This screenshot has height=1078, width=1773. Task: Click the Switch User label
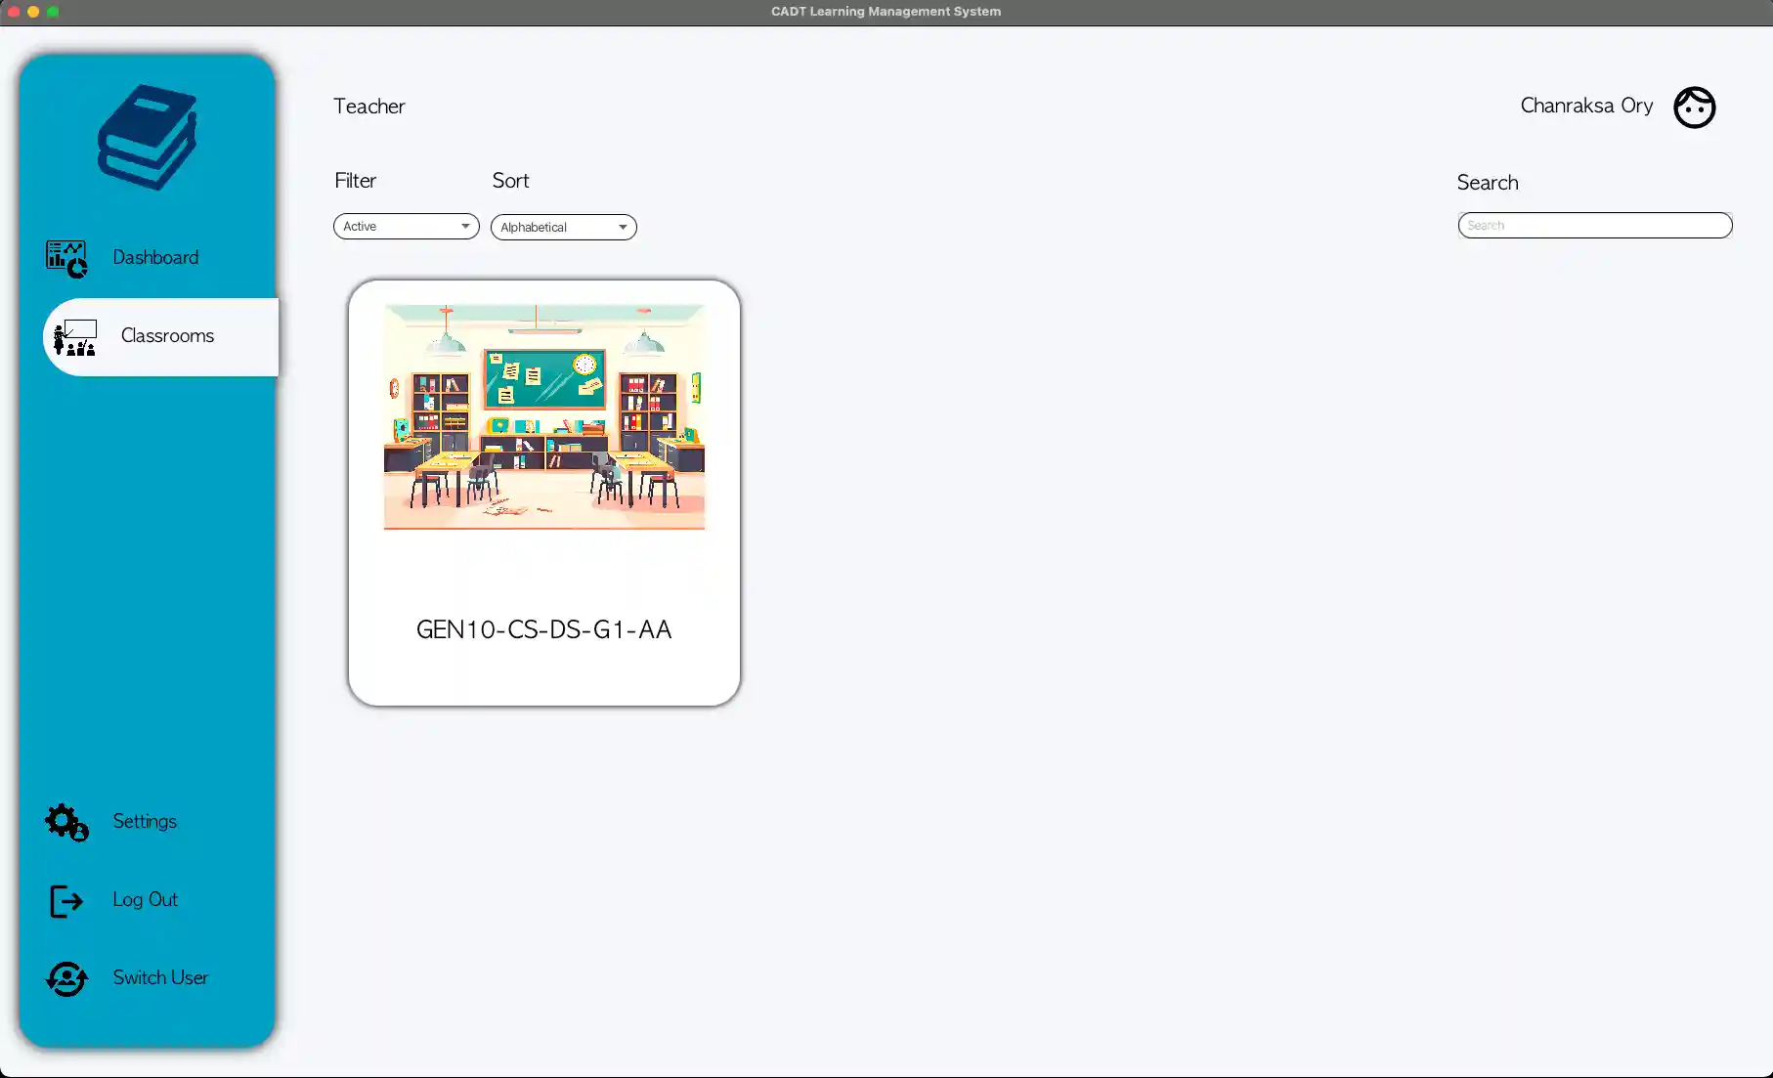[159, 977]
